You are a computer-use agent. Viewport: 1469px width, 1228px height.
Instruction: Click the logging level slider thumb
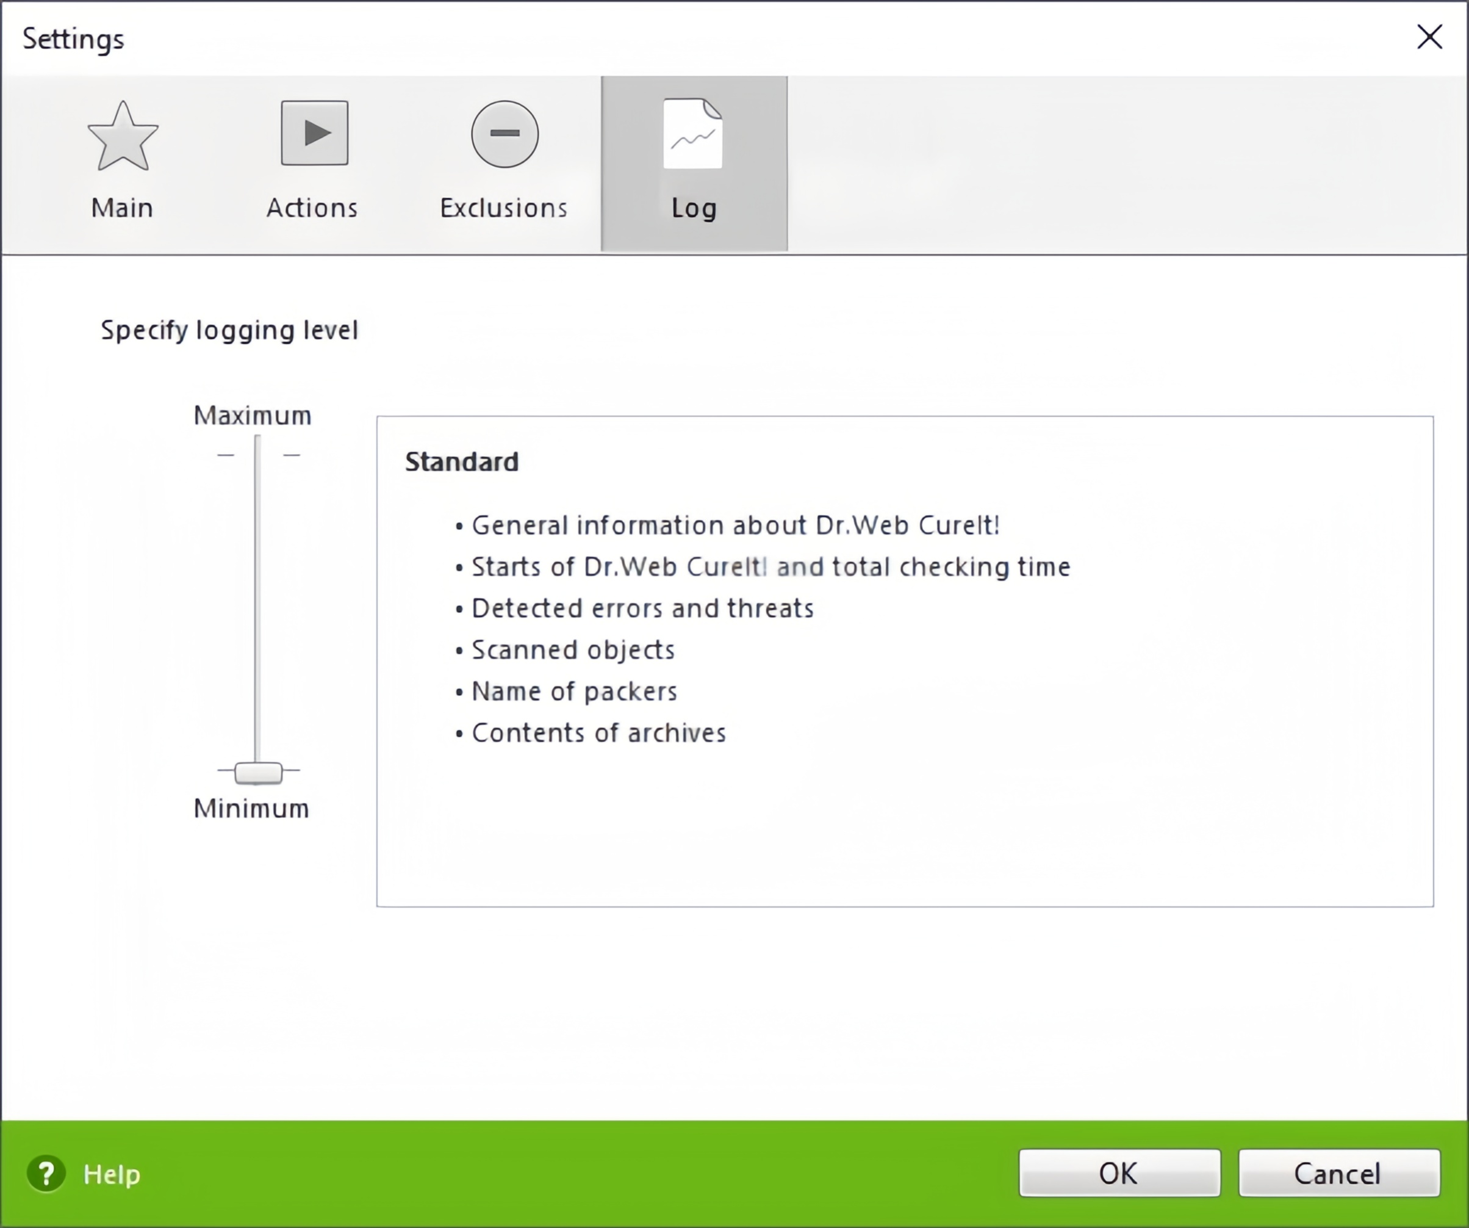point(258,773)
